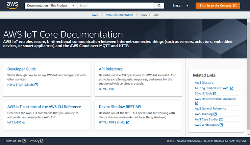Open AWS Whitepapers link
This screenshot has height=145, width=250.
(208, 125)
